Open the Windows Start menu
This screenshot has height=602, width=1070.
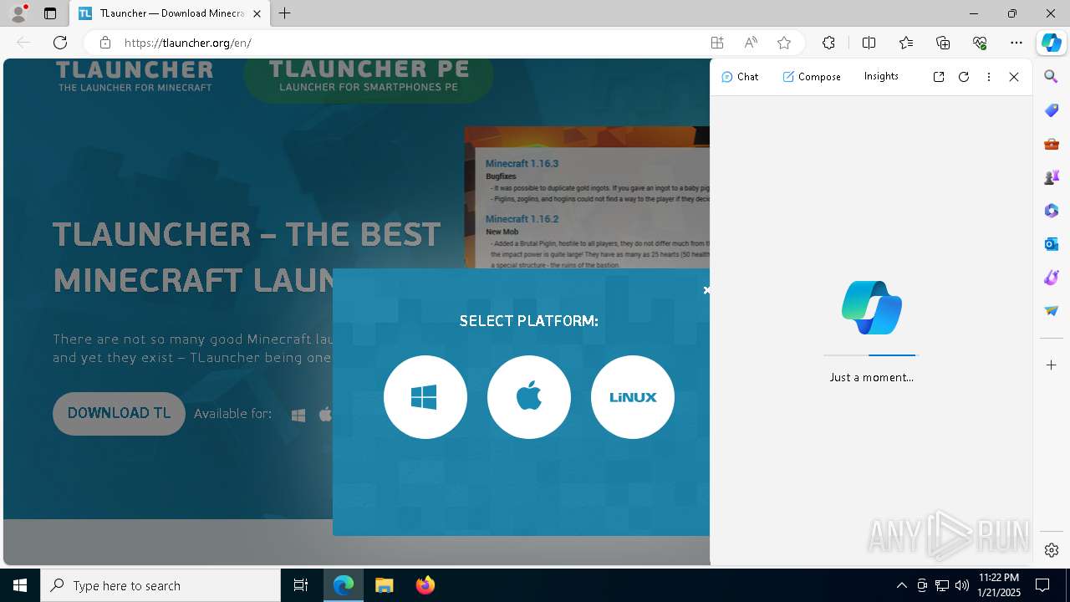(20, 585)
